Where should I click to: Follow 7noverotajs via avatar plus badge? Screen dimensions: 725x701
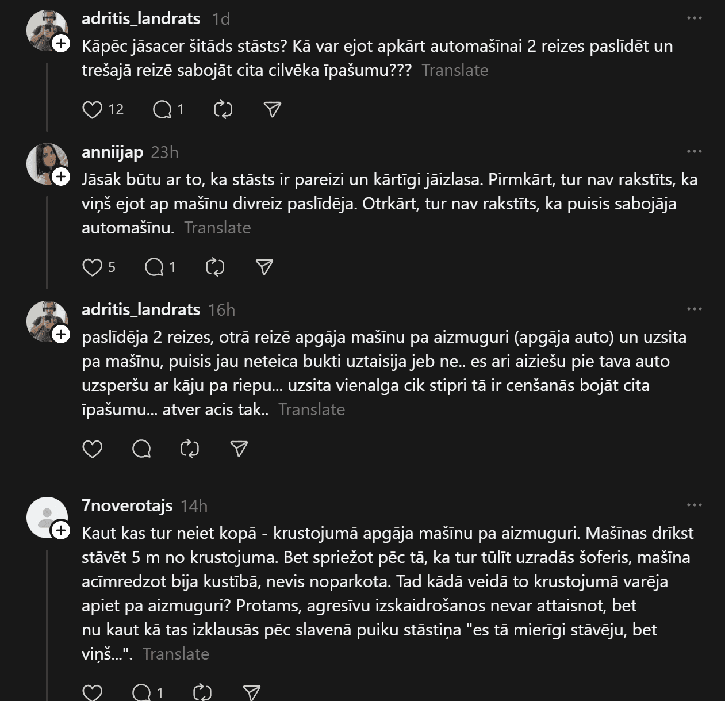tap(61, 530)
